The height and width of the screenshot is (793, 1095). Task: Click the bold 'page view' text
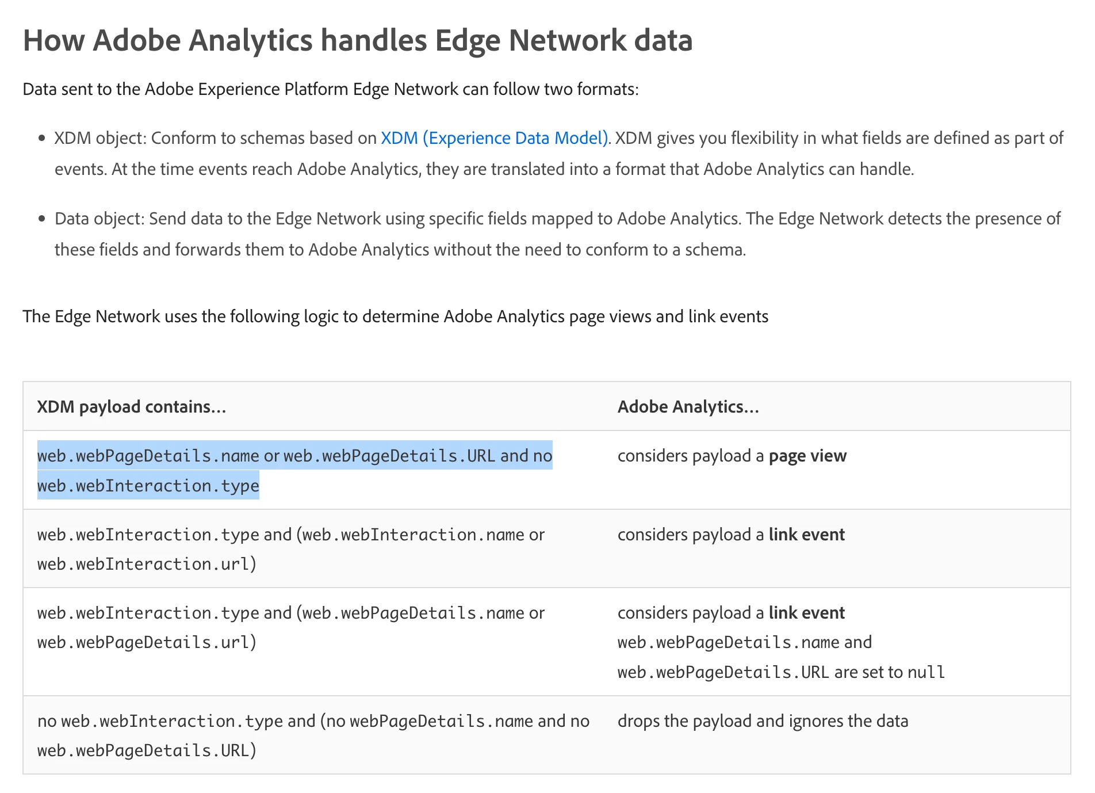click(x=807, y=456)
